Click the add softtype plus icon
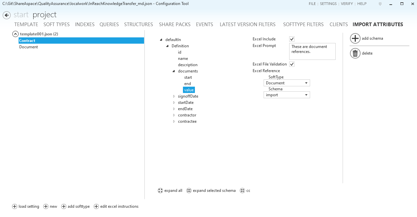The width and height of the screenshot is (417, 217). pos(64,206)
